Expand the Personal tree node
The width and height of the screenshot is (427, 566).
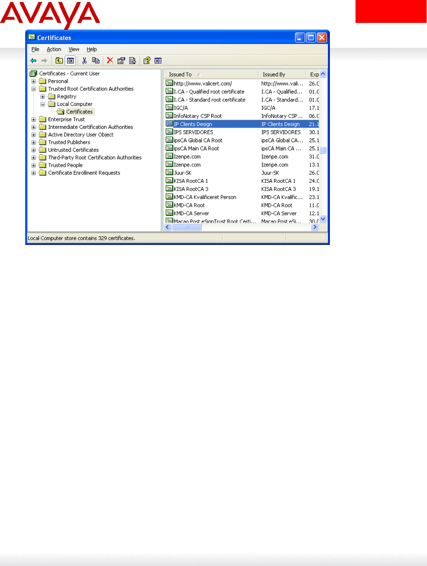coord(34,81)
